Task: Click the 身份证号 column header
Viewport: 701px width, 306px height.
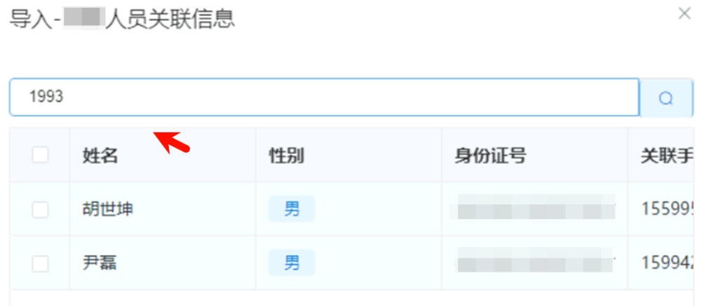Action: (x=491, y=156)
